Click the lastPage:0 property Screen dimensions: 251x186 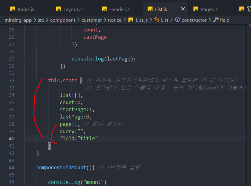click(76, 117)
